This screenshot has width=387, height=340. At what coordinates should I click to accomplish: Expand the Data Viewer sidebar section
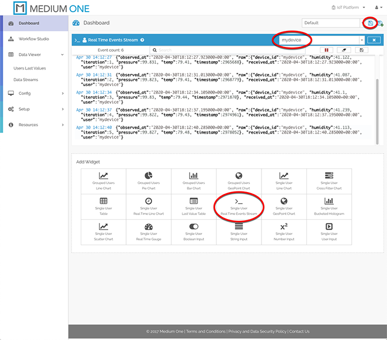click(34, 55)
